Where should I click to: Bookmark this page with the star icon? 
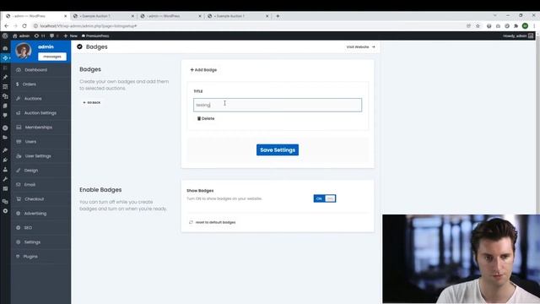tap(478, 26)
